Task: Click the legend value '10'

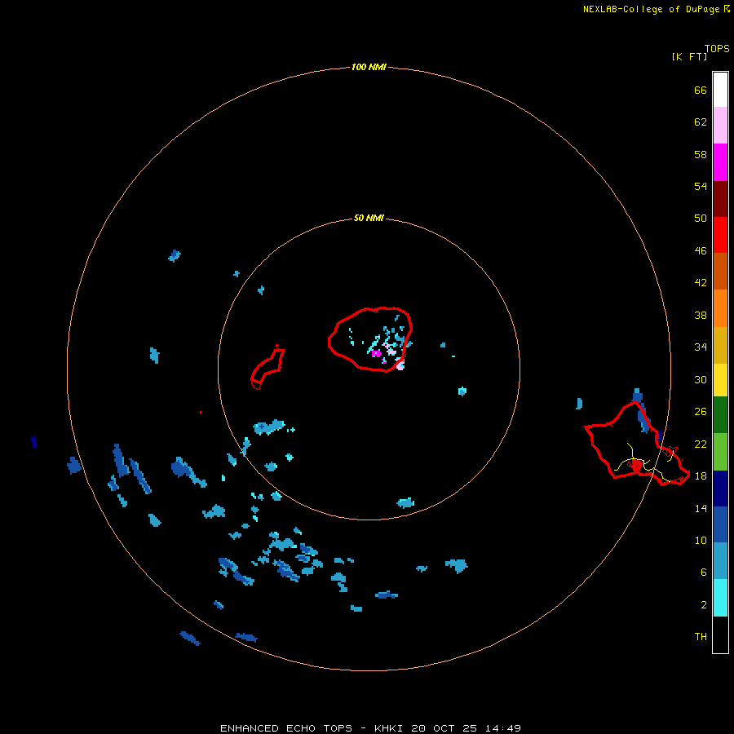Action: click(701, 541)
